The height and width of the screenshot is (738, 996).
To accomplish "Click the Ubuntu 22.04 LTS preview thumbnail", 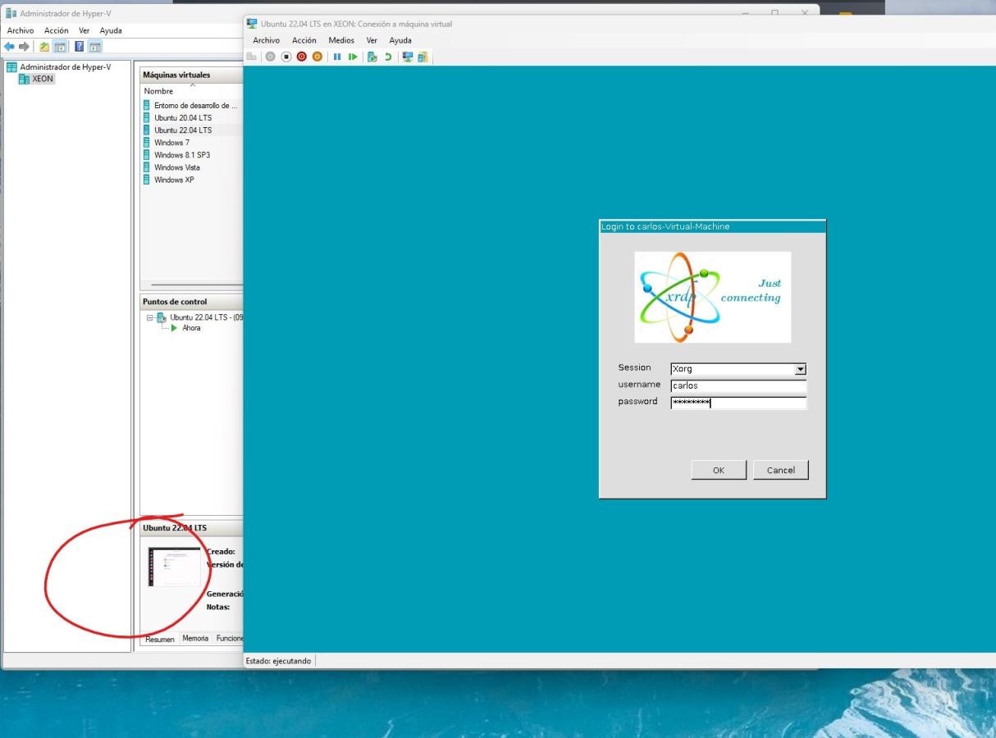I will pos(174,567).
